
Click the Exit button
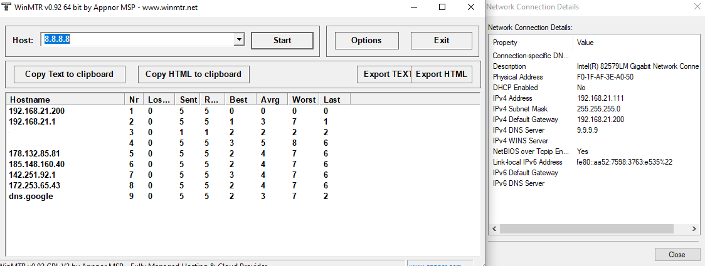(442, 41)
